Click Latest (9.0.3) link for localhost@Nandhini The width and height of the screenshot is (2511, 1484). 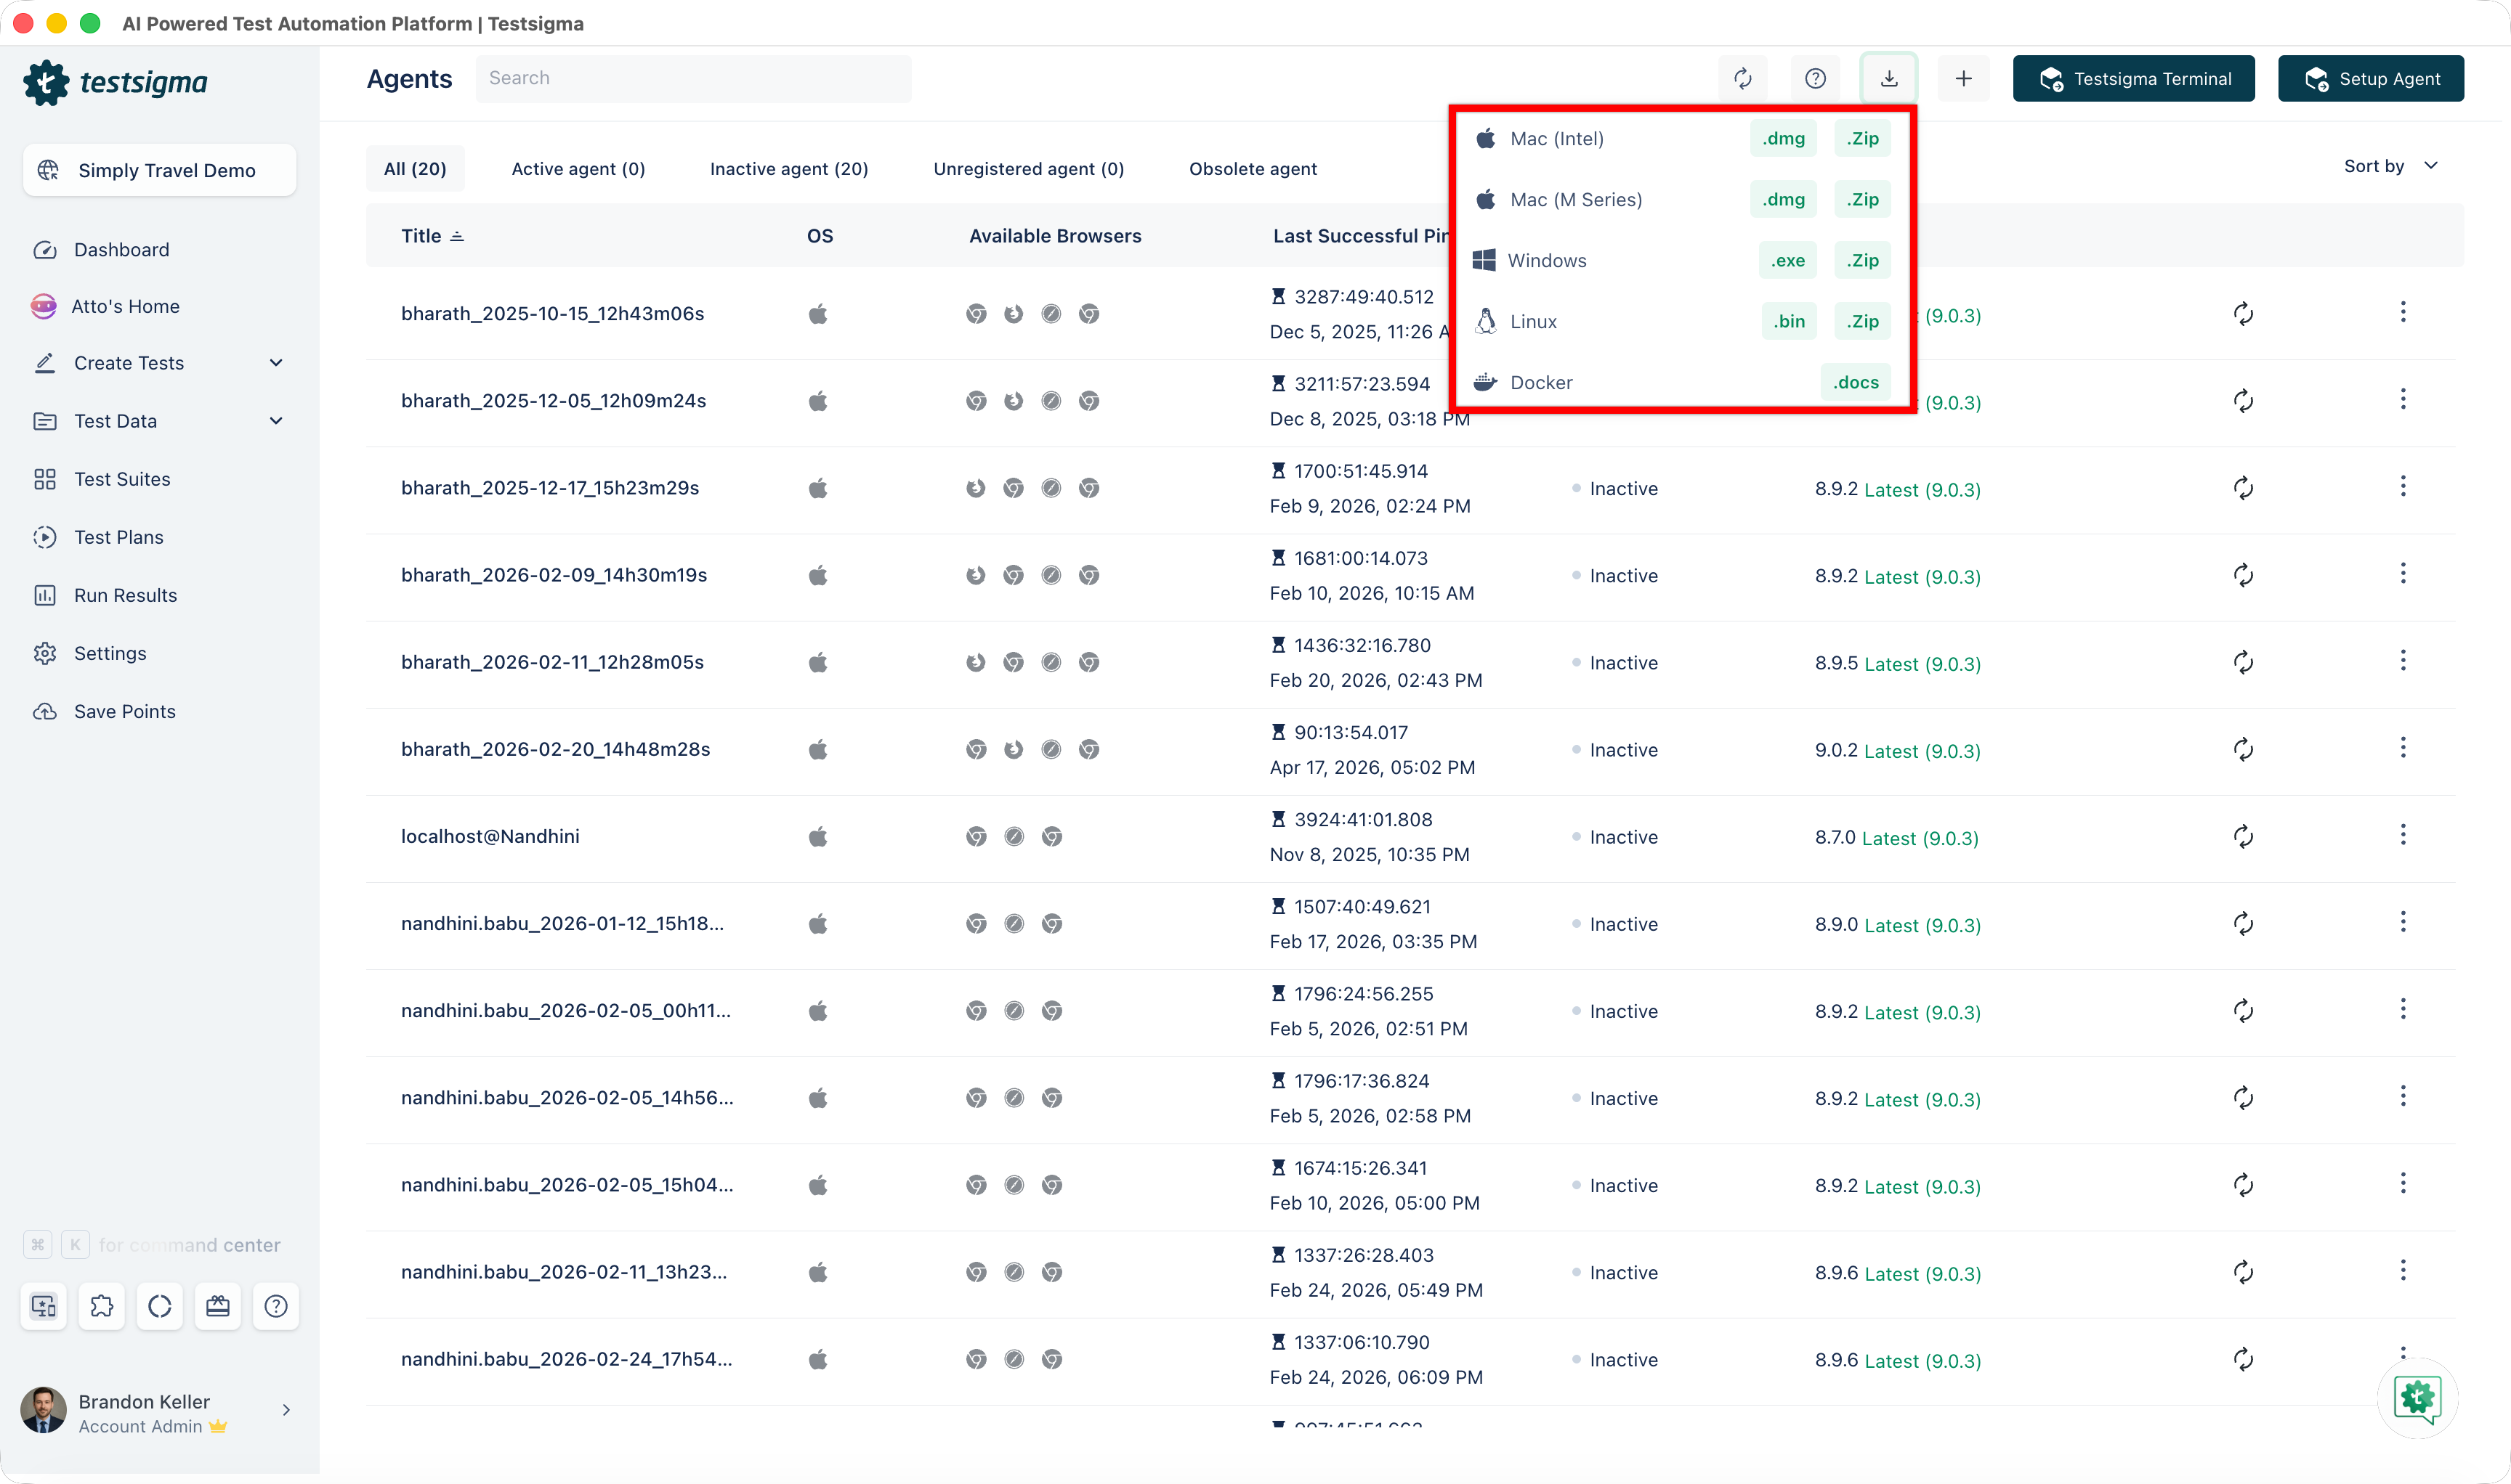1920,838
